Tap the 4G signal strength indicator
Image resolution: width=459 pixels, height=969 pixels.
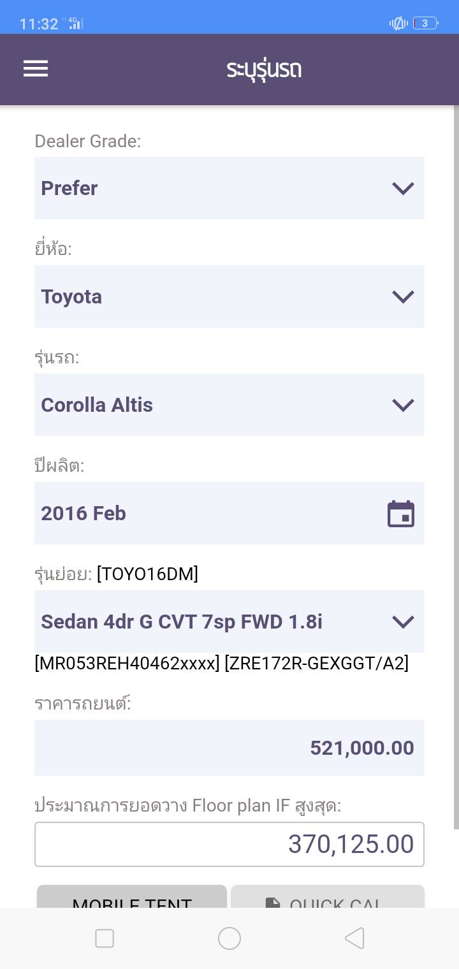[75, 24]
